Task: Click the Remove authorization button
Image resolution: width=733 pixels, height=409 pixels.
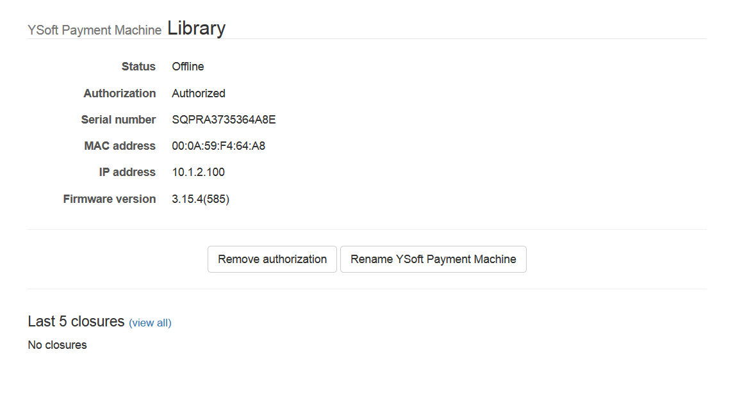Action: click(x=272, y=259)
